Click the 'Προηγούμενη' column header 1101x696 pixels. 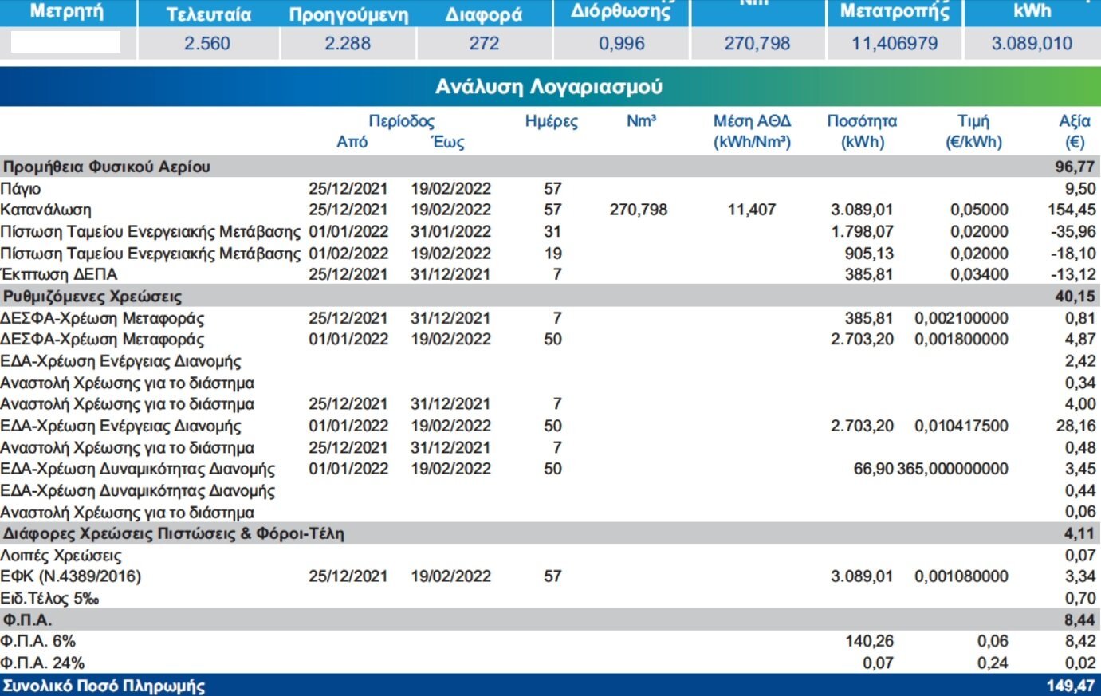[348, 14]
